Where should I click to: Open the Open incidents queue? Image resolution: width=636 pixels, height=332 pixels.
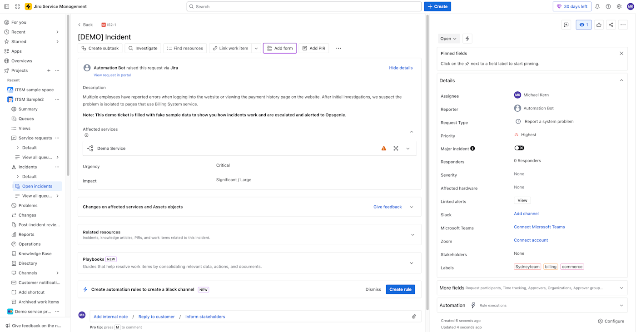[37, 186]
